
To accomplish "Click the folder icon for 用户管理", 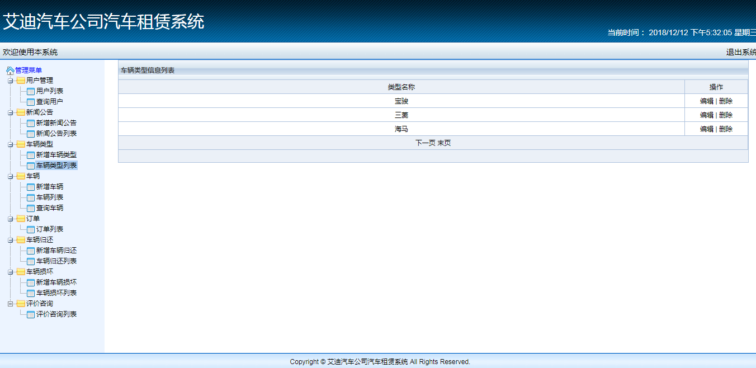I will [x=21, y=81].
